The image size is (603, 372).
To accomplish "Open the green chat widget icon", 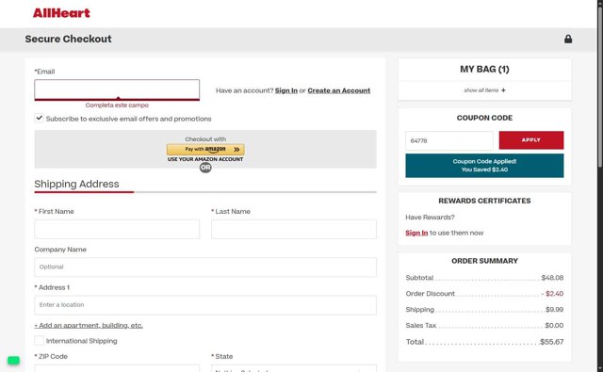I will click(x=13, y=360).
